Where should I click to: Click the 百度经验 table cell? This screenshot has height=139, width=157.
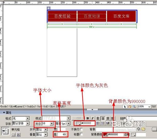[x=62, y=16]
